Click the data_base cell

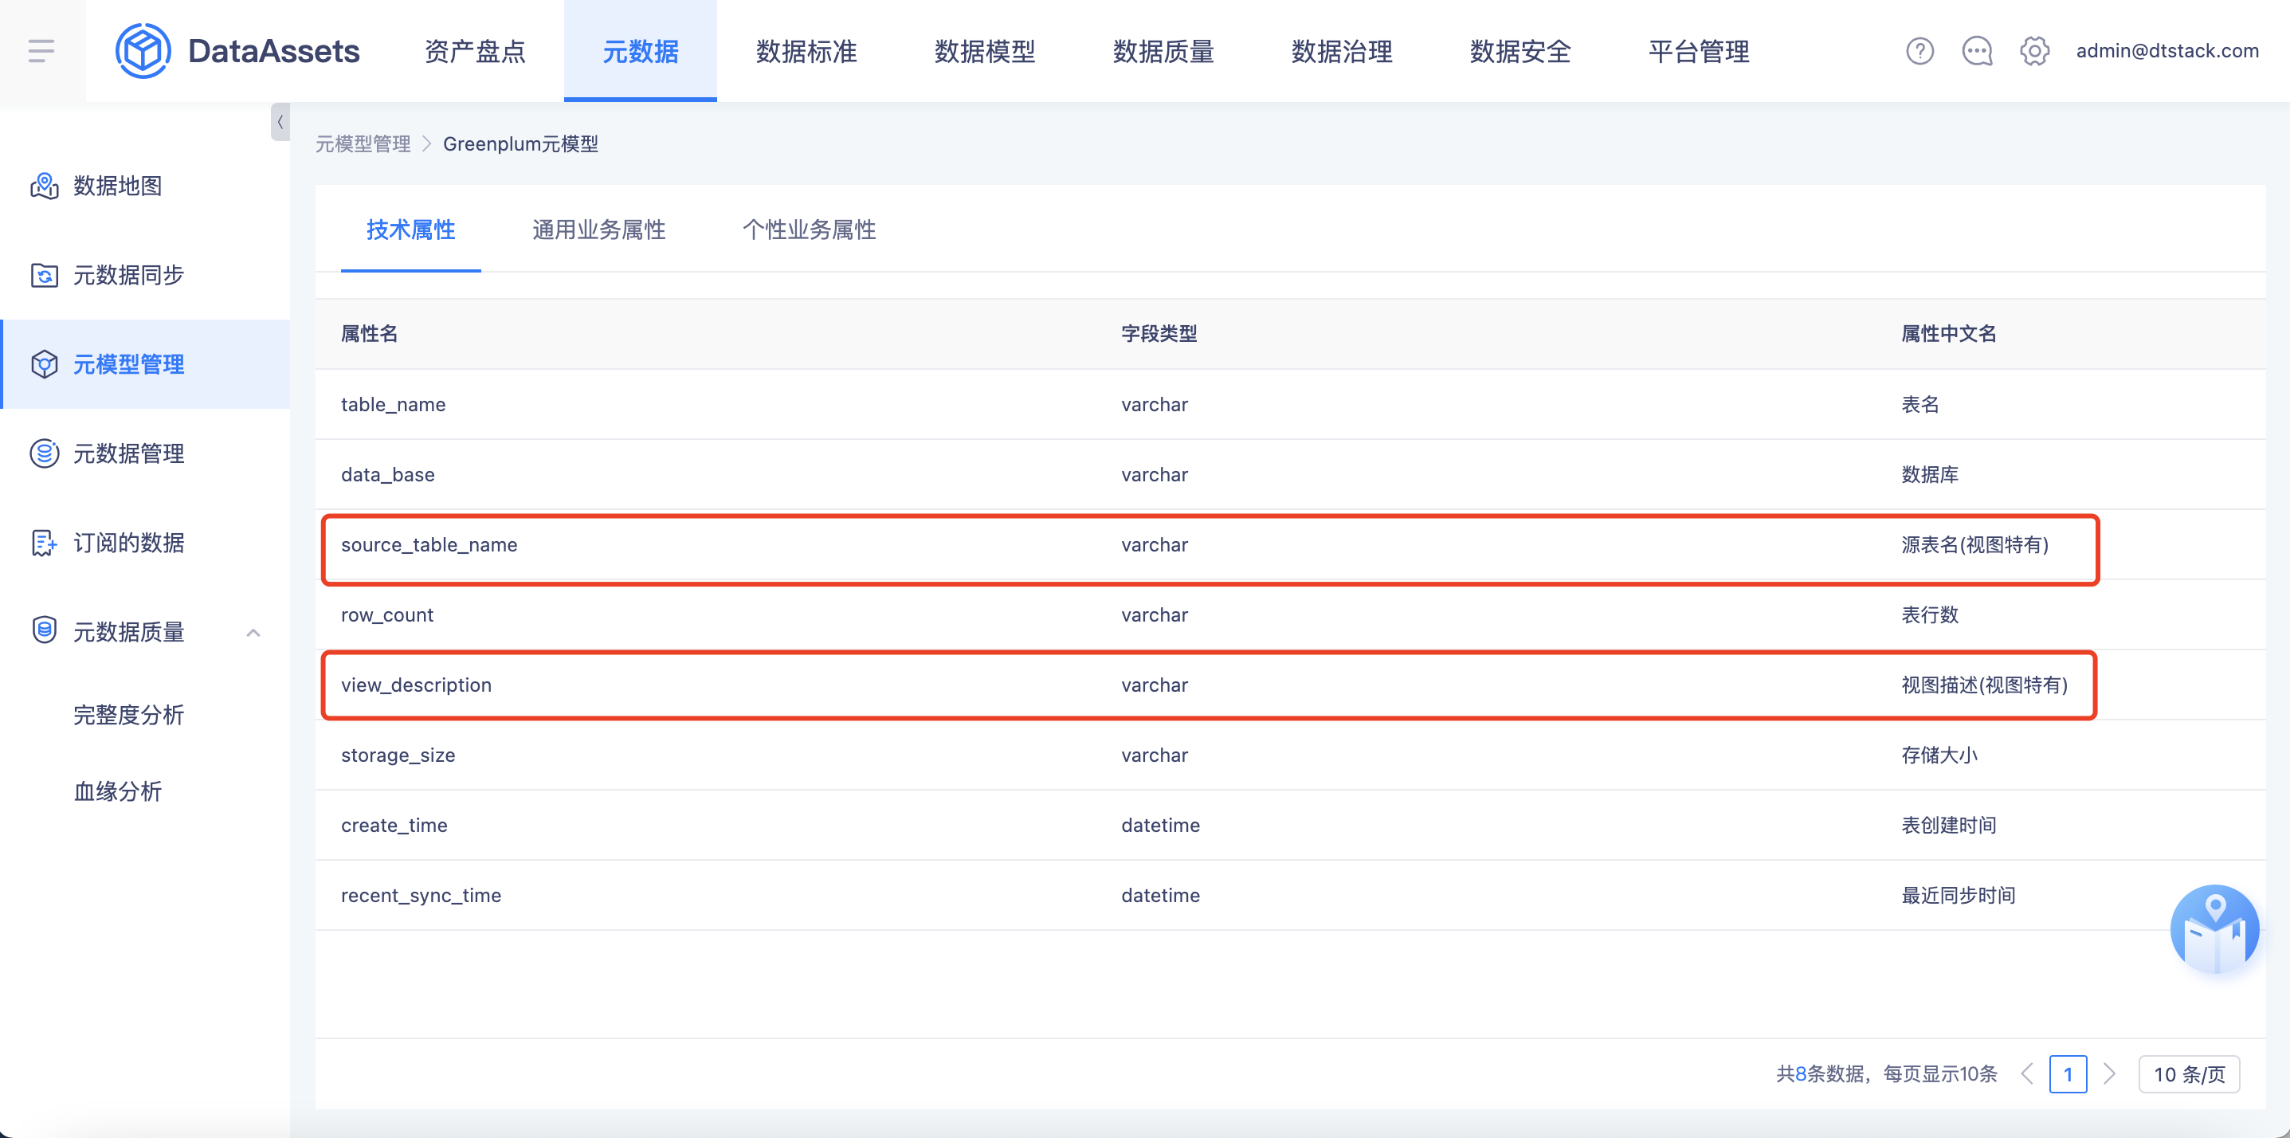(387, 475)
